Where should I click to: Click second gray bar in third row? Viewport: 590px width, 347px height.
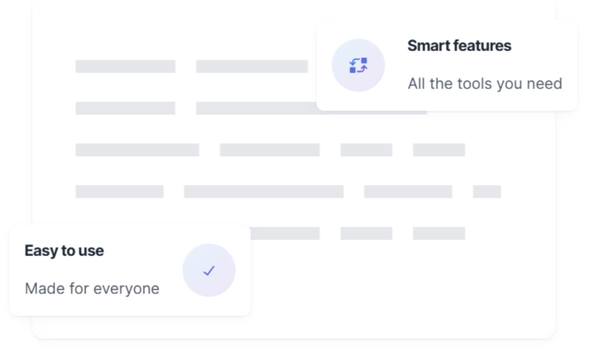tap(269, 150)
